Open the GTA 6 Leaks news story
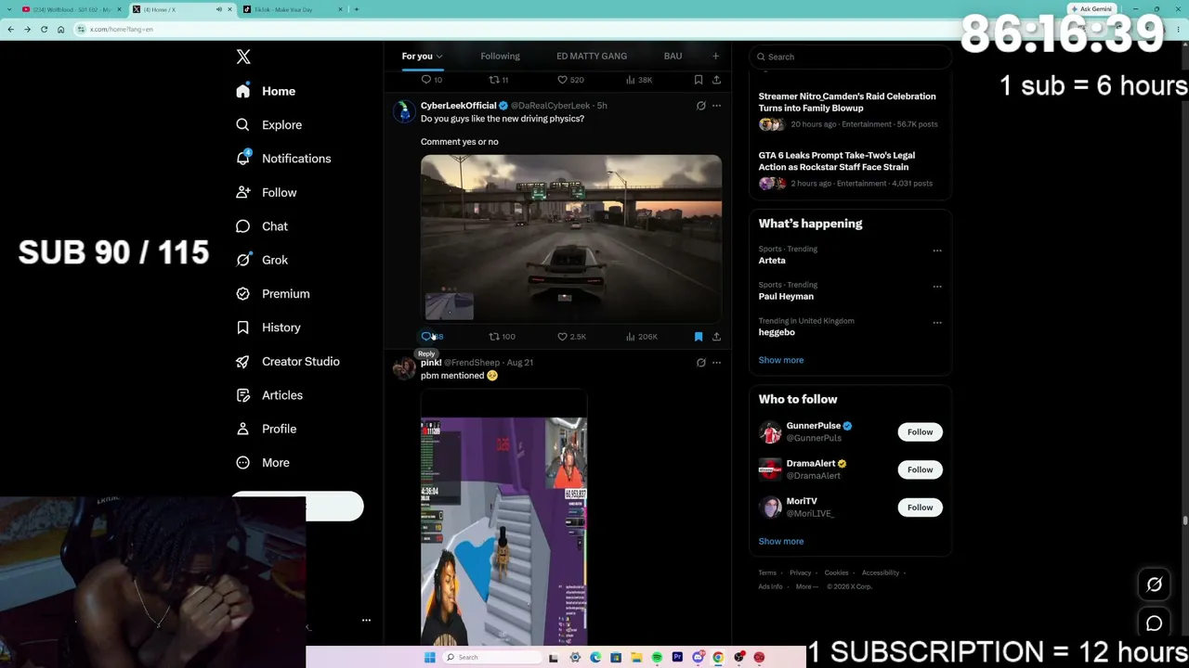 tap(849, 169)
